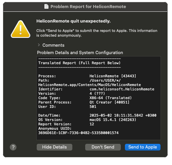Click the document icon in title bar
Screen dimensions: 172x165
pyautogui.click(x=46, y=6)
